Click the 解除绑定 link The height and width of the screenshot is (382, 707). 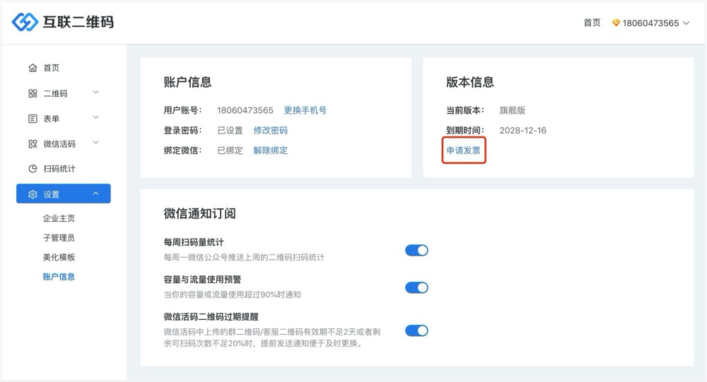270,150
